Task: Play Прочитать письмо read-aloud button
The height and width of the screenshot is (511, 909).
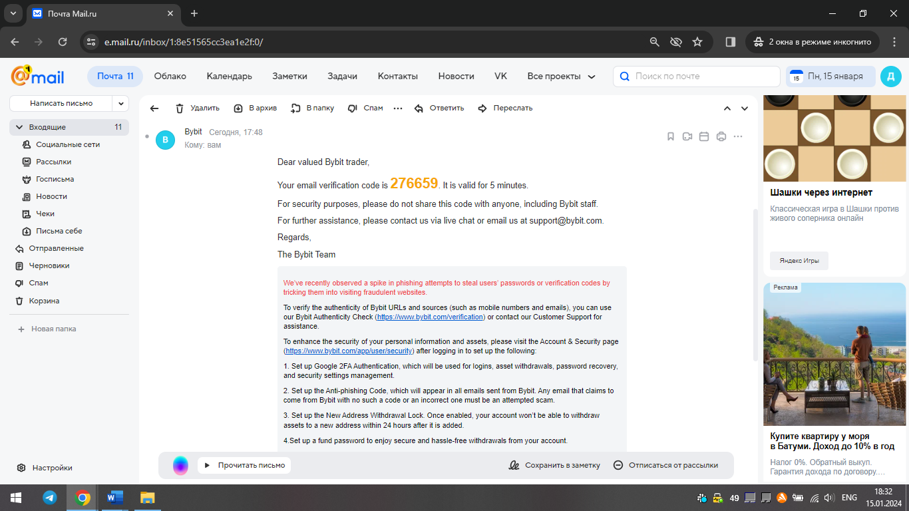Action: tap(245, 465)
